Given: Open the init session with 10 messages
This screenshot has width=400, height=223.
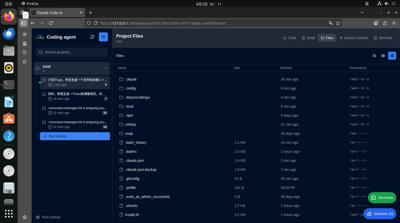Looking at the screenshot, I should tap(75, 110).
